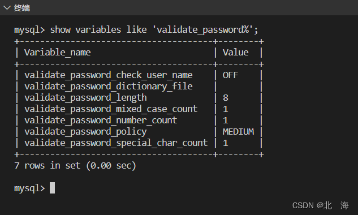Click the MEDIUM policy value
Viewport: 358px width, 215px height.
point(238,132)
